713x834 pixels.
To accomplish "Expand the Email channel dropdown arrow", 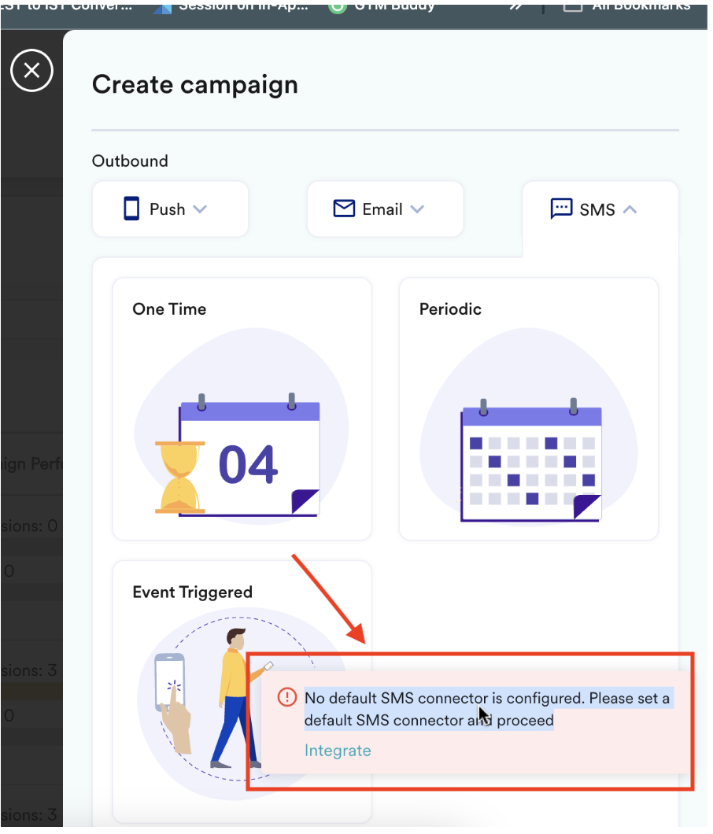I will (417, 209).
